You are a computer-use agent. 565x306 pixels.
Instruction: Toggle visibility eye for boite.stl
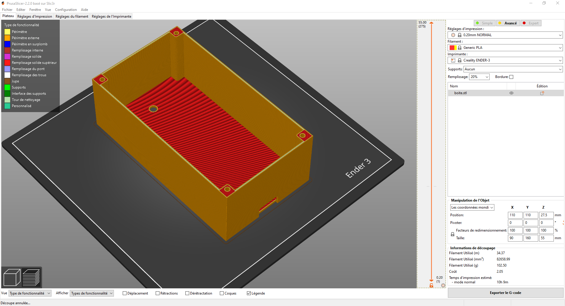(511, 93)
